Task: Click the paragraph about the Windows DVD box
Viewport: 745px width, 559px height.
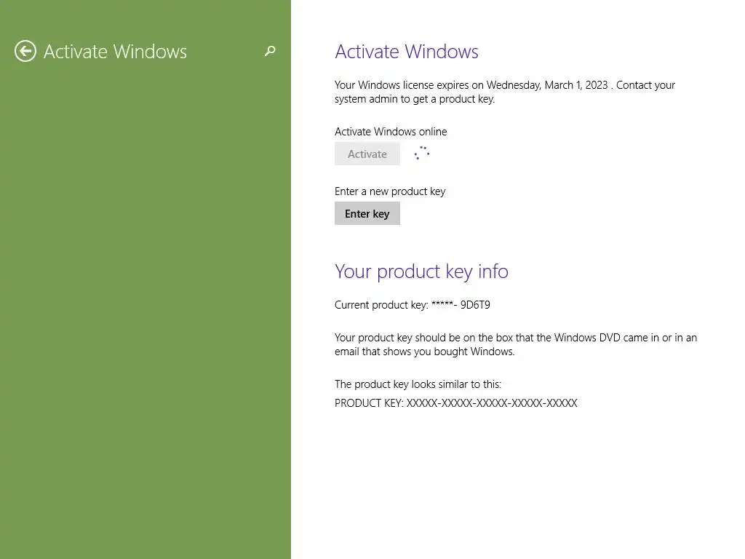Action: click(x=516, y=344)
